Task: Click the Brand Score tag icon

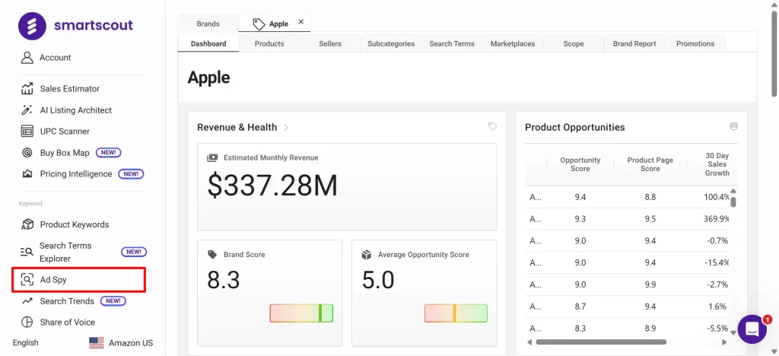Action: tap(213, 255)
